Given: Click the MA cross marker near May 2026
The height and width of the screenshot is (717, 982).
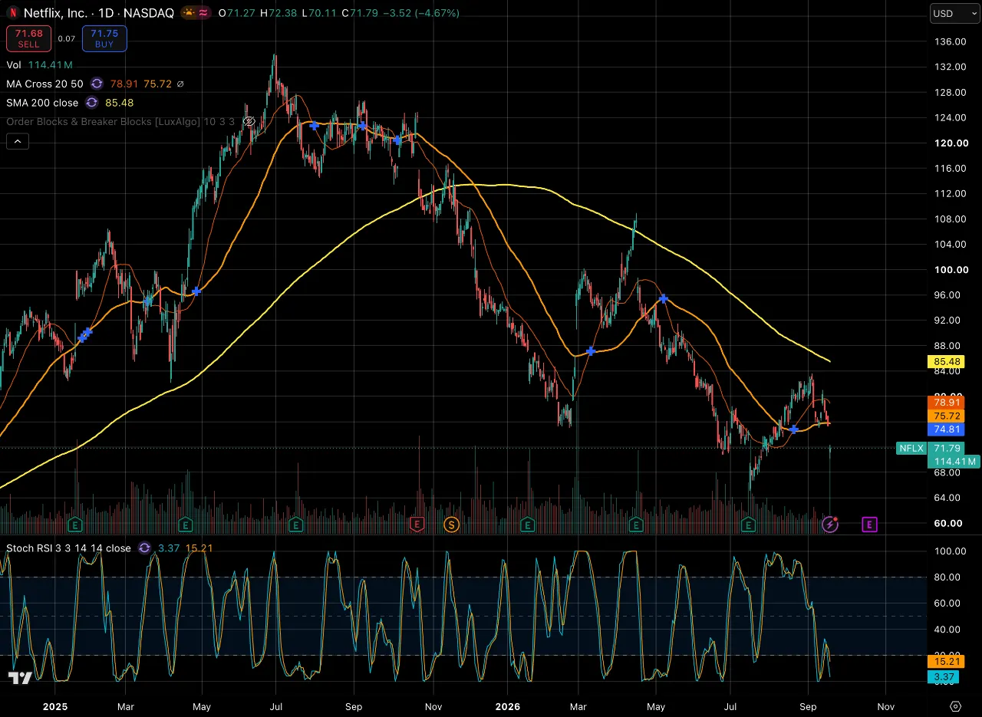Looking at the screenshot, I should click(x=663, y=298).
